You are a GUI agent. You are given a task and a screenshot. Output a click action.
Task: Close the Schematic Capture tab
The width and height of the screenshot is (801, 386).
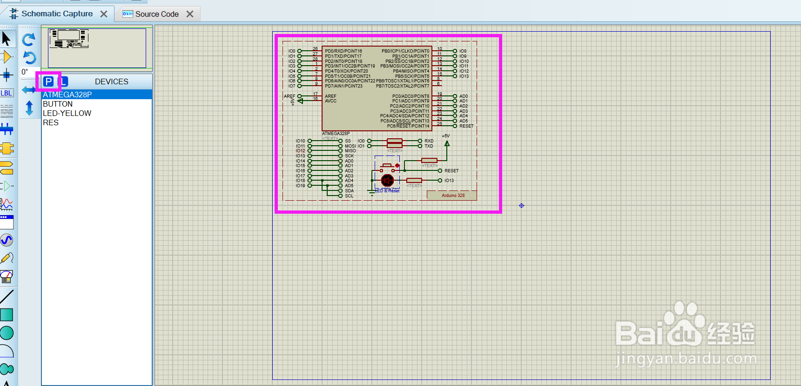coord(104,14)
